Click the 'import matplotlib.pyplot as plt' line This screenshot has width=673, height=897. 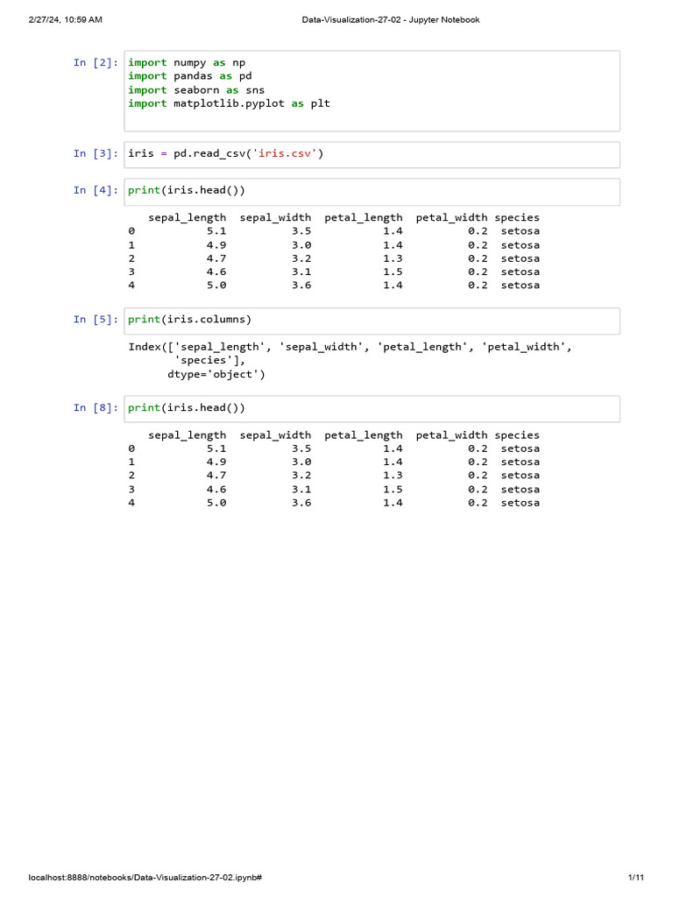(229, 103)
